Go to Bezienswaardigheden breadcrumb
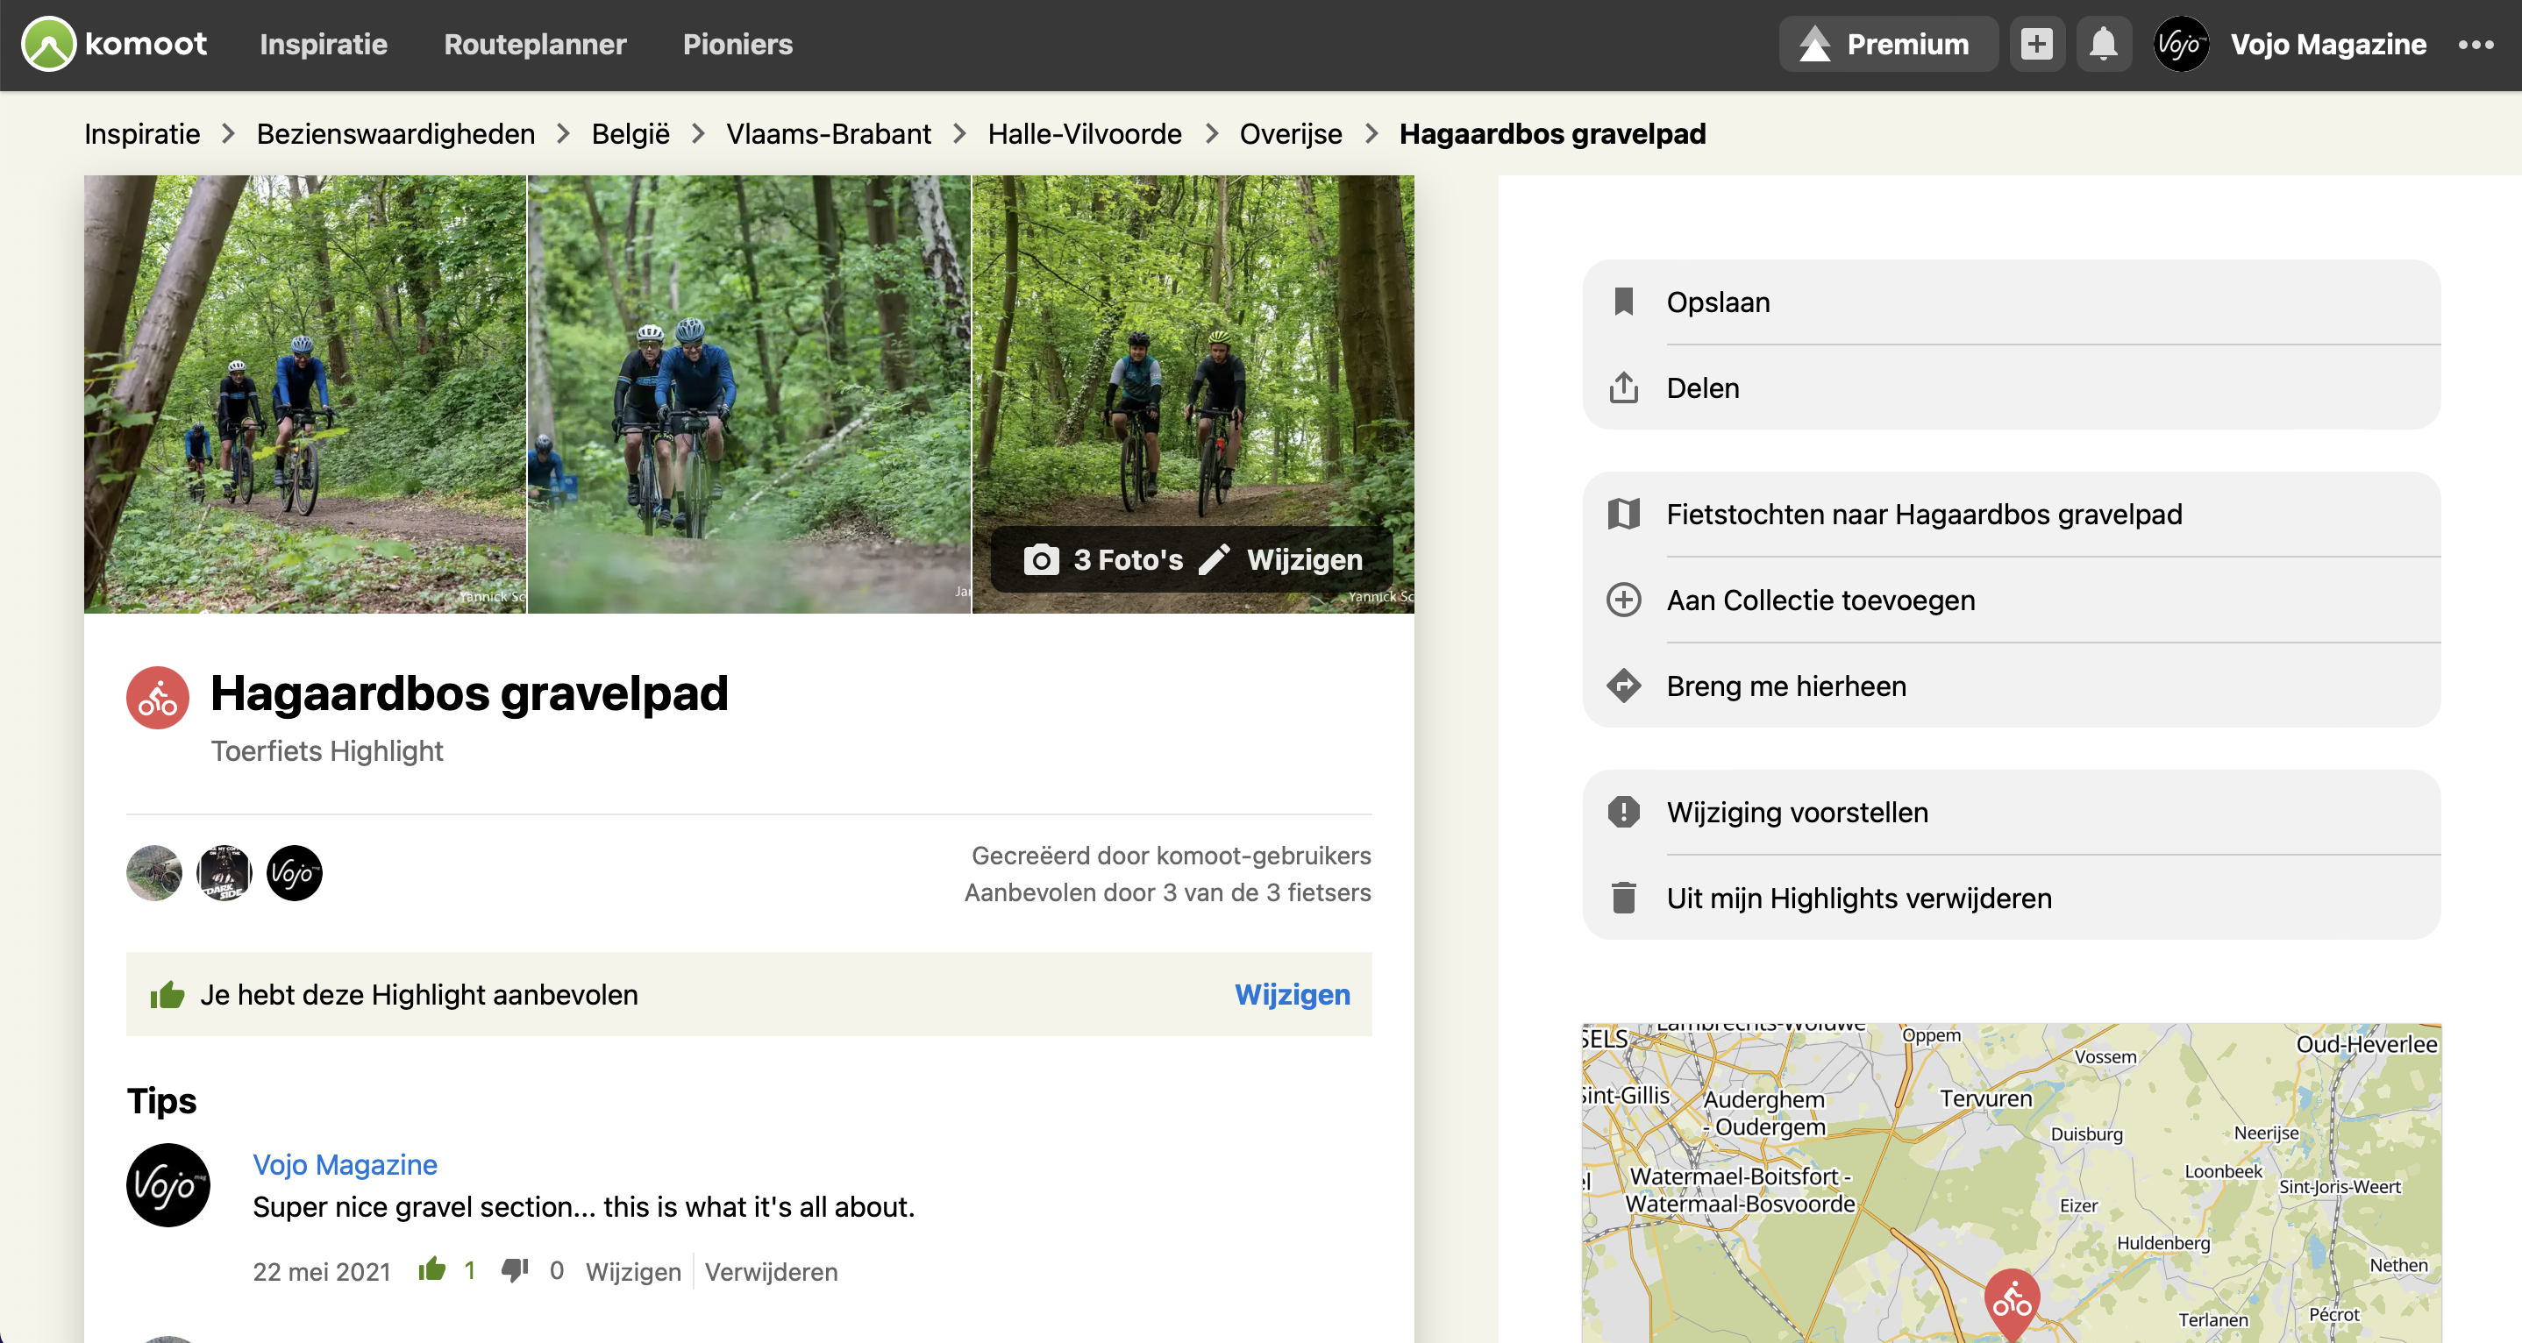This screenshot has height=1343, width=2522. click(395, 133)
